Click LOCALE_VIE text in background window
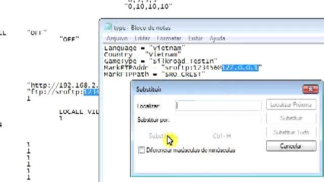 (x=79, y=112)
